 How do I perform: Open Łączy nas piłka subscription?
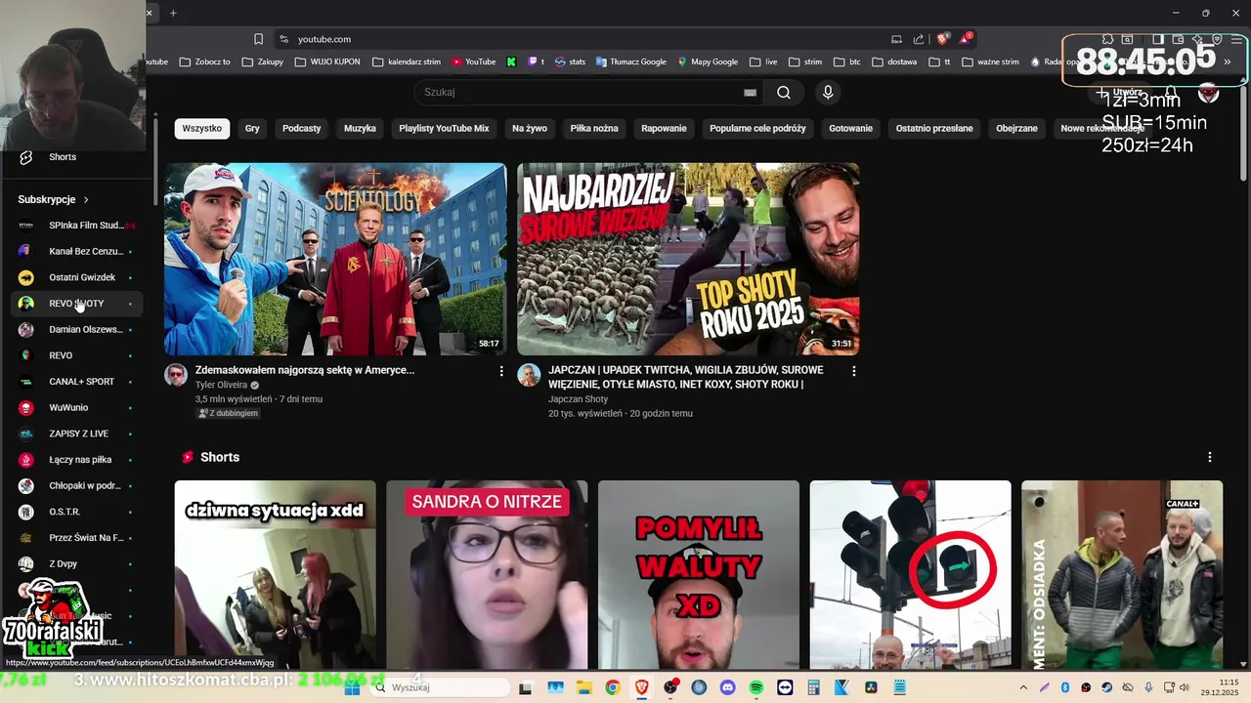(x=76, y=460)
